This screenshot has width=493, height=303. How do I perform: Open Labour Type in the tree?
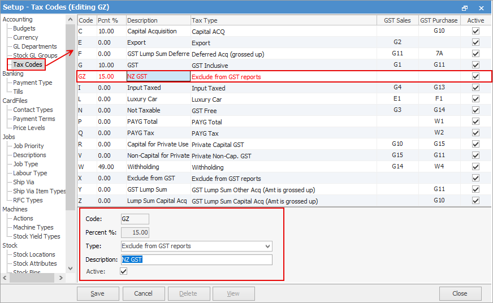coord(30,174)
